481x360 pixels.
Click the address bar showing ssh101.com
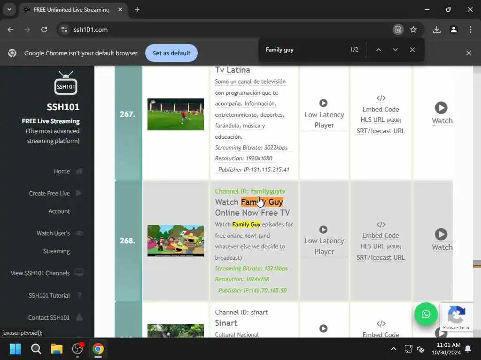[224, 30]
